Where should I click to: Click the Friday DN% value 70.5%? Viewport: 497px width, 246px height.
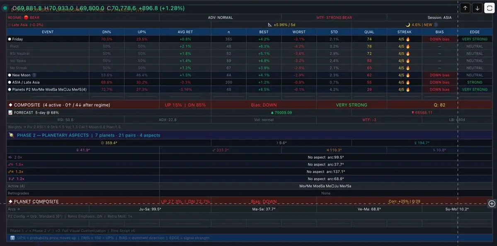[x=107, y=39]
